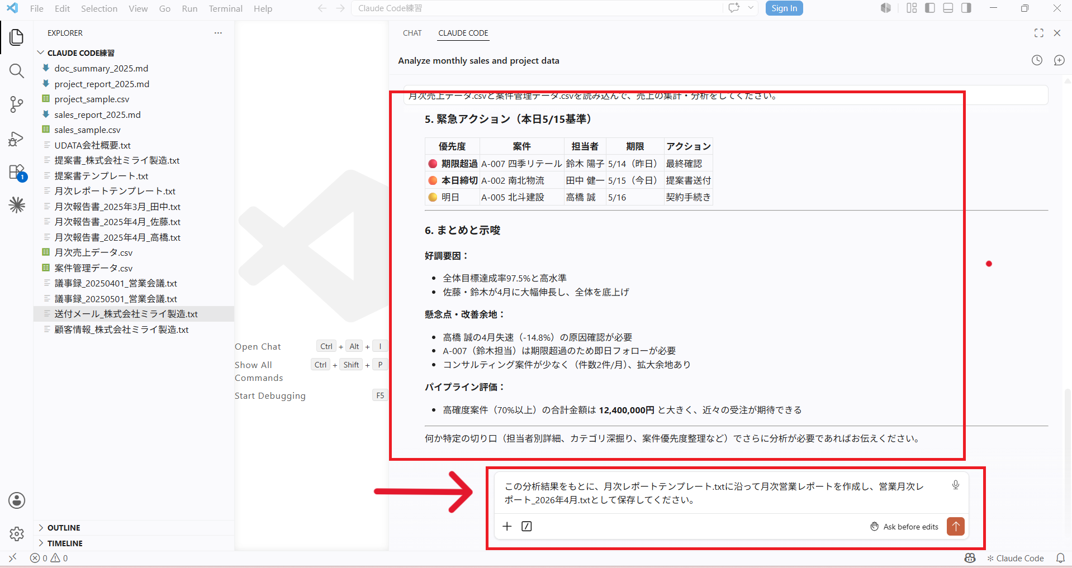
Task: Toggle the Ask before edits mode
Action: click(904, 527)
